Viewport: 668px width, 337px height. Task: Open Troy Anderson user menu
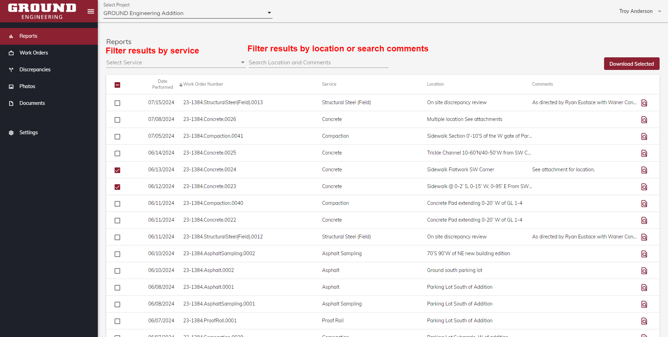(x=640, y=11)
